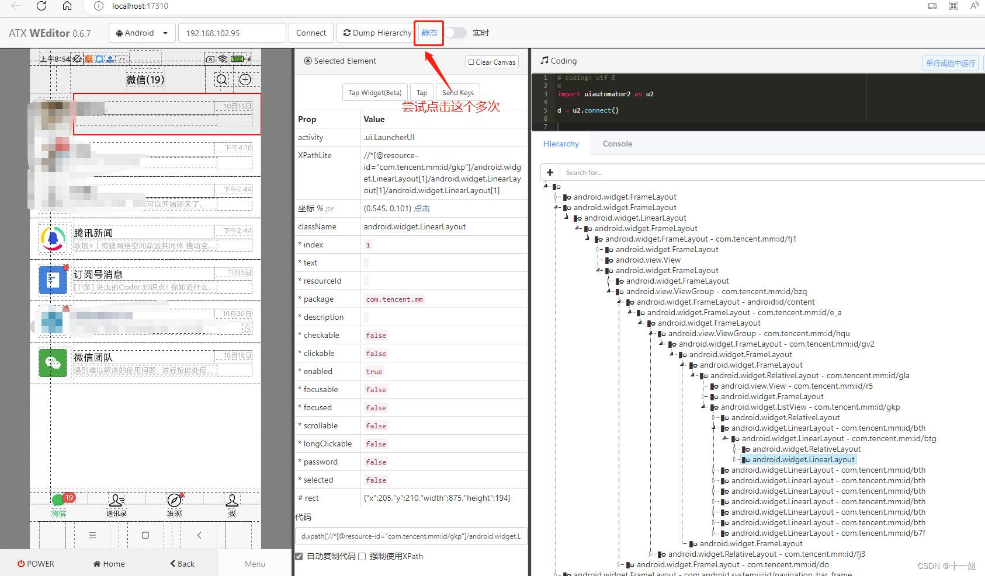Click plus icon beside hierarchy search
The image size is (985, 576).
point(550,173)
